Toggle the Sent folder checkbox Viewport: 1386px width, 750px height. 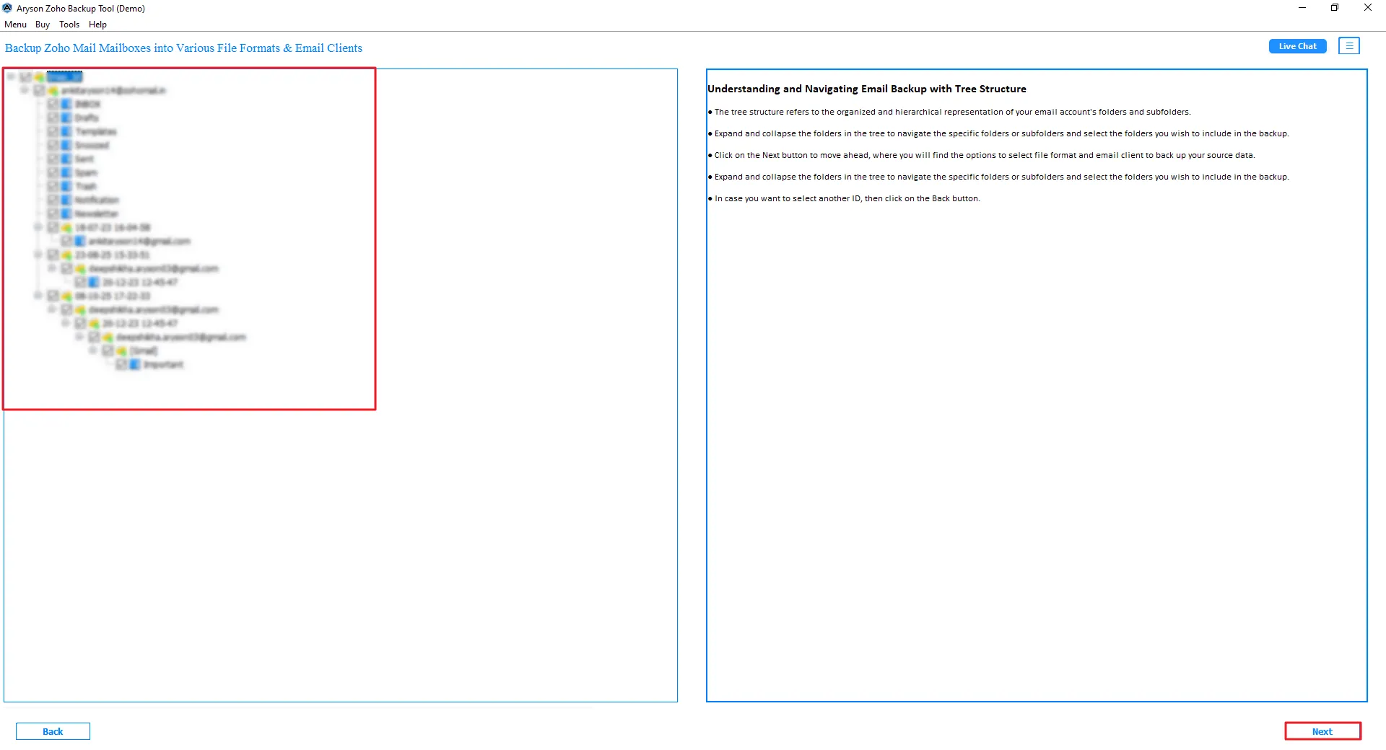pyautogui.click(x=53, y=159)
